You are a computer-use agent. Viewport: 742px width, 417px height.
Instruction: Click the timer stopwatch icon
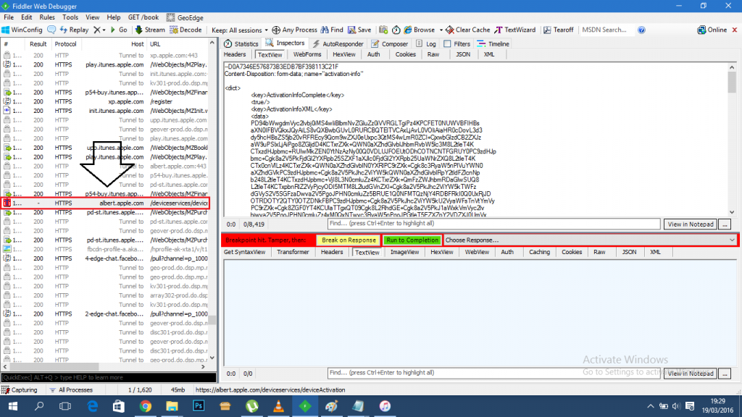point(396,30)
